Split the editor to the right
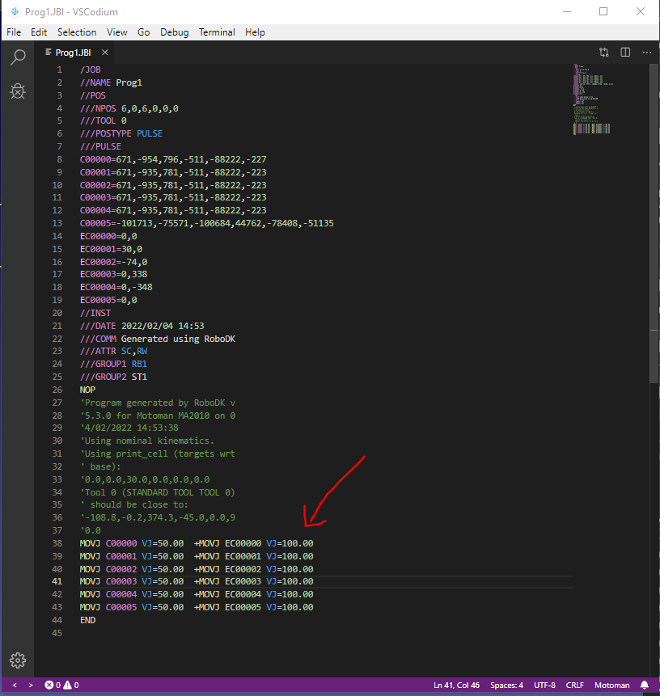 625,53
